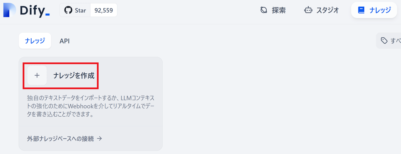
Task: Expand the すべ tag filter dropdown
Action: [x=389, y=41]
